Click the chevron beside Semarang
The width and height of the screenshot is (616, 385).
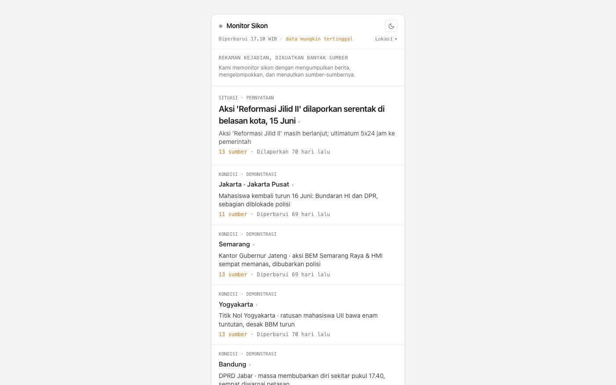(x=253, y=245)
